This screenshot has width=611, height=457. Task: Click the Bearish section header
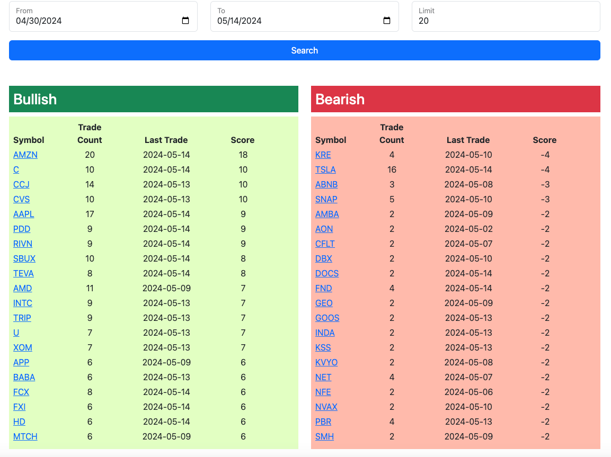pos(456,99)
